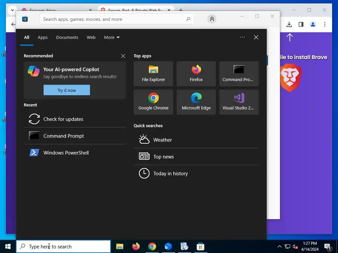Select the All search tab
Viewport: 338px width, 253px height.
[x=26, y=38]
